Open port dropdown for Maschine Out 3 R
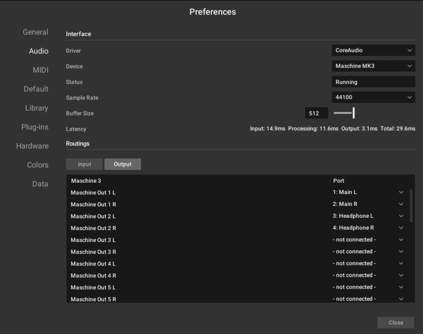This screenshot has width=423, height=334. coord(368,252)
